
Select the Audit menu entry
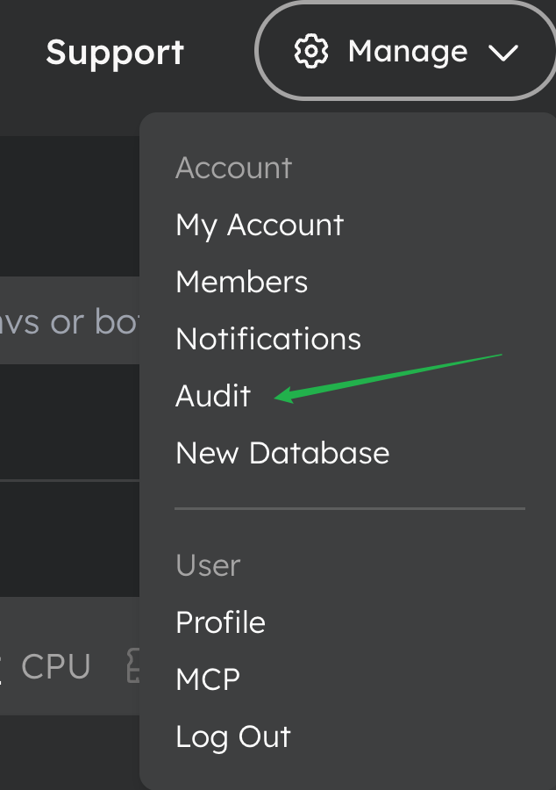click(x=212, y=396)
